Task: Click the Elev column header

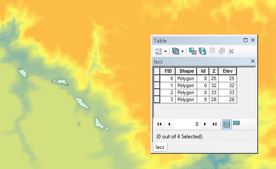Action: click(228, 71)
